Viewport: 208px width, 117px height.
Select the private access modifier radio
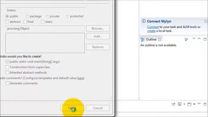(47, 16)
